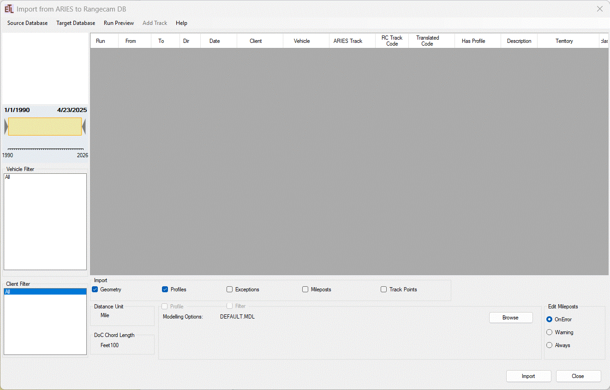Enable the Mileposts import checkbox
Viewport: 610px width, 390px height.
pos(305,290)
